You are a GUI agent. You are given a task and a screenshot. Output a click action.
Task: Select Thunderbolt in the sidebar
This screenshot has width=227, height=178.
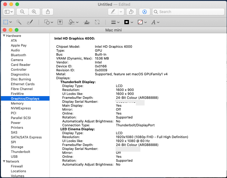tap(21, 152)
